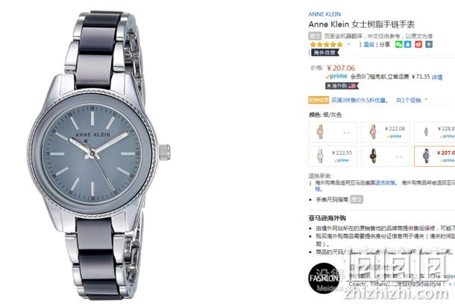Click the large watch product image
This screenshot has width=455, height=306.
click(x=98, y=155)
